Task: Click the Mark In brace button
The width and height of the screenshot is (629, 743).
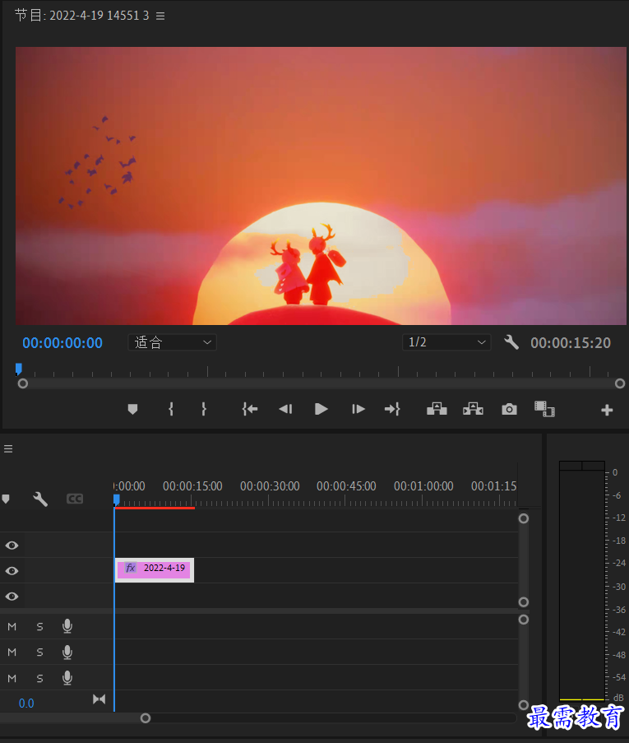Action: click(171, 409)
